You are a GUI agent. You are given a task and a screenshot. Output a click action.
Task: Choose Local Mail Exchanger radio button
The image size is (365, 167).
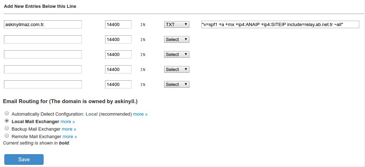7,121
